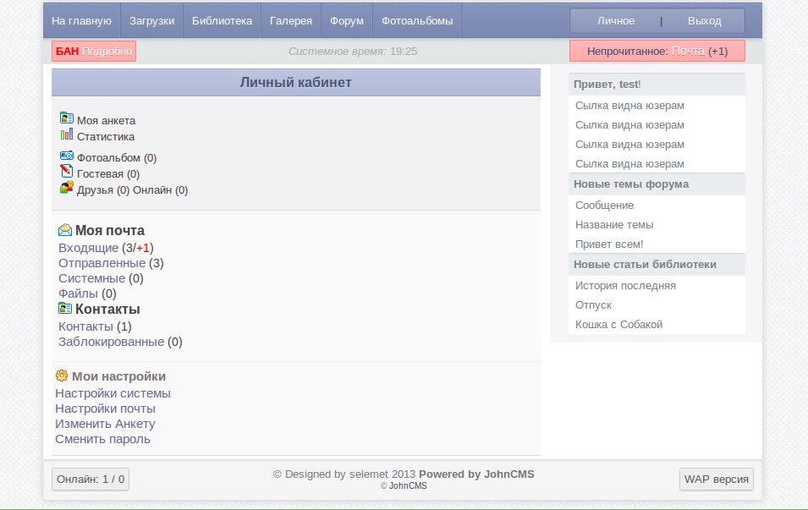Open the Отправленные mail folder
This screenshot has width=808, height=510.
tap(102, 263)
